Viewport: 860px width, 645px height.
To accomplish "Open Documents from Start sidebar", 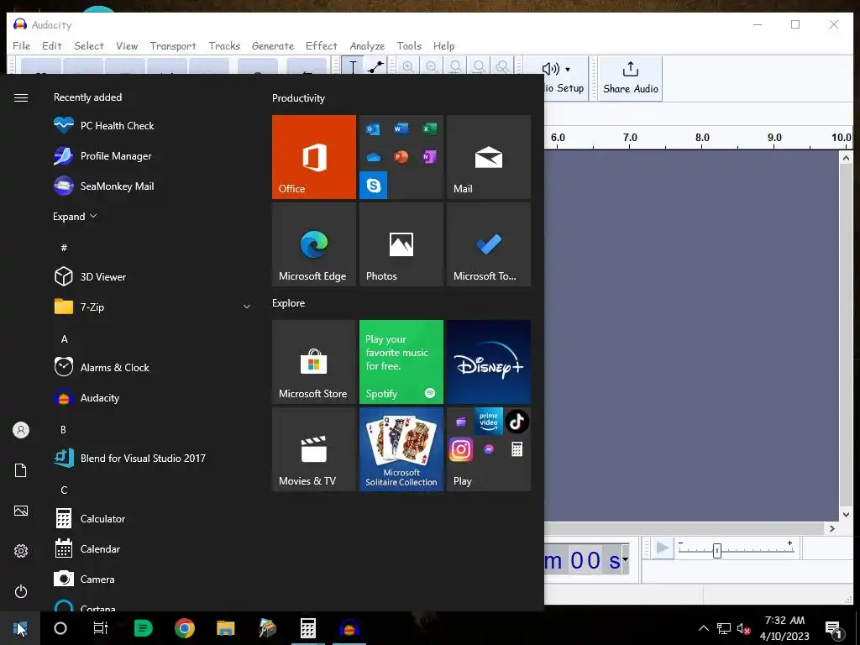I will (21, 470).
